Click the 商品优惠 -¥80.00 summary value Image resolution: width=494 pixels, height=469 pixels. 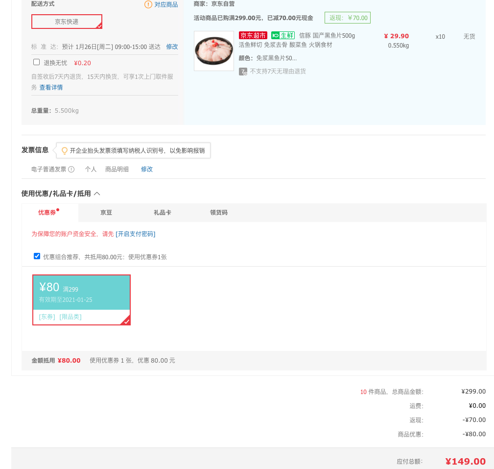tap(474, 434)
